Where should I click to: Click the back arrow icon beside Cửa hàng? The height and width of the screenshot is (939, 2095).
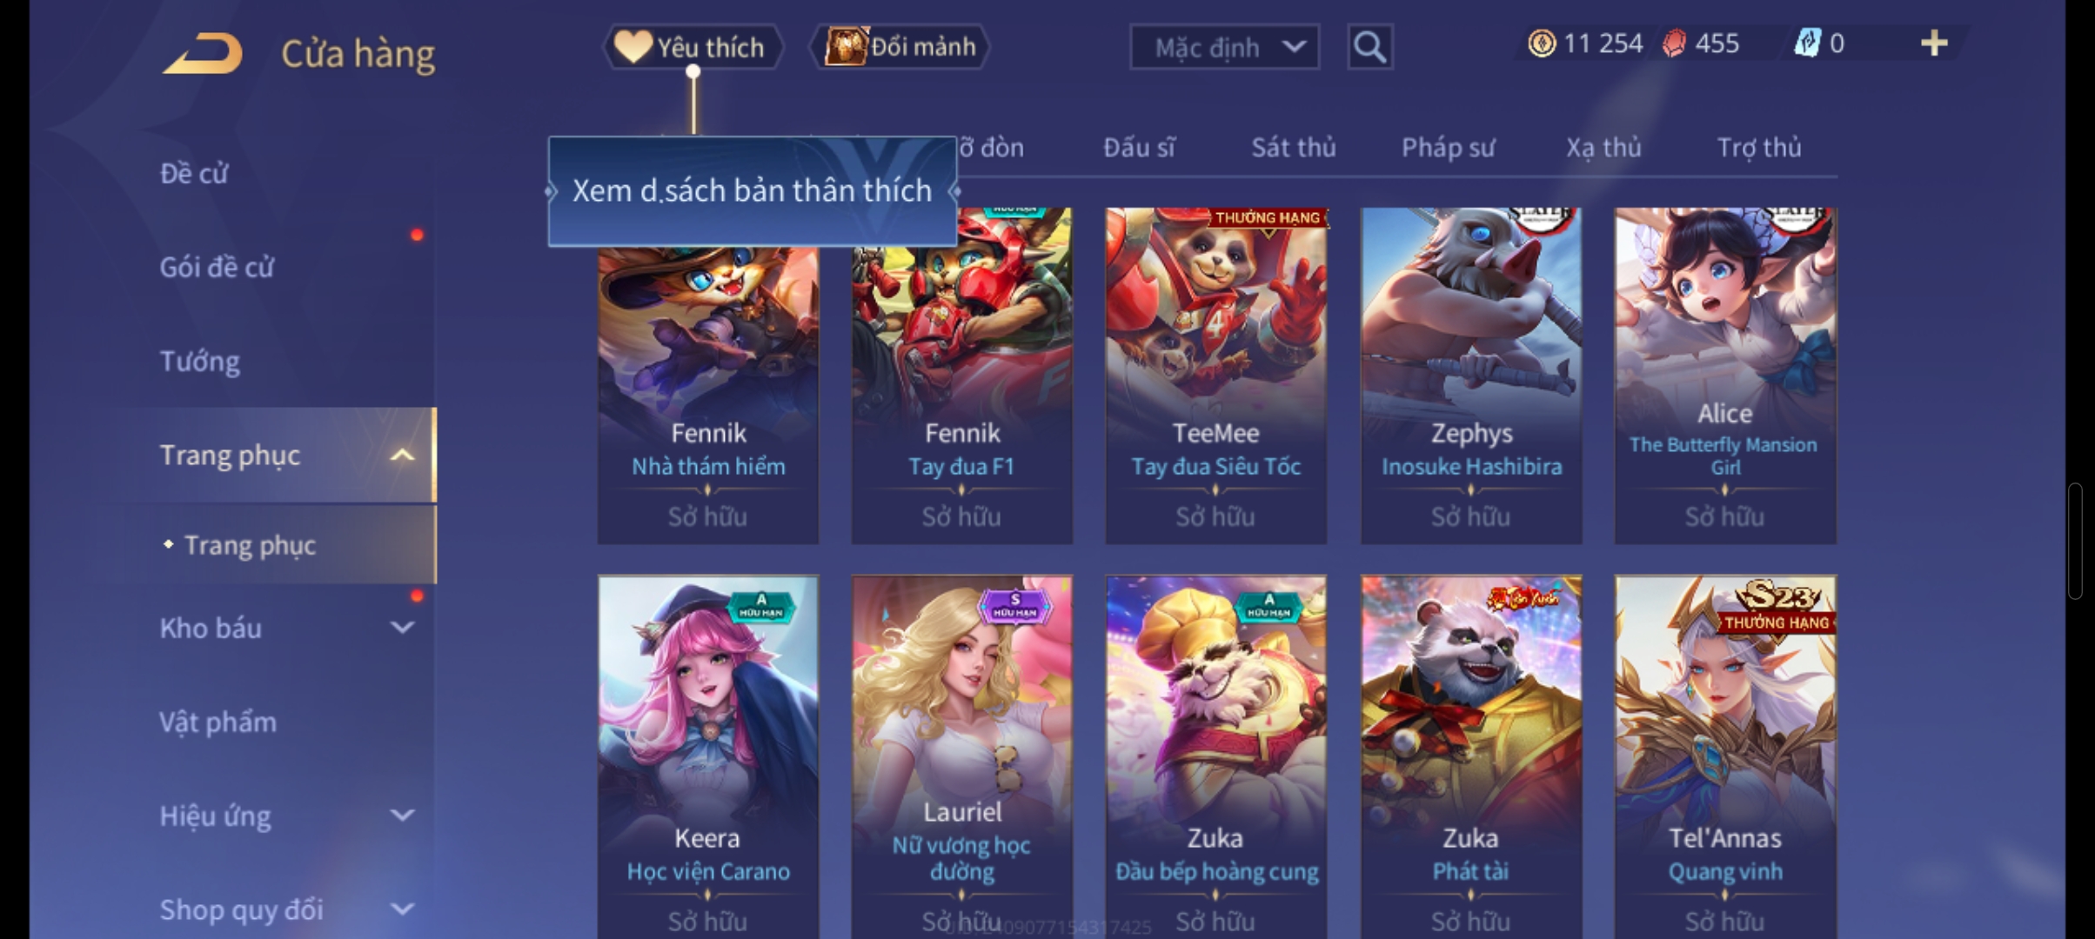[202, 53]
